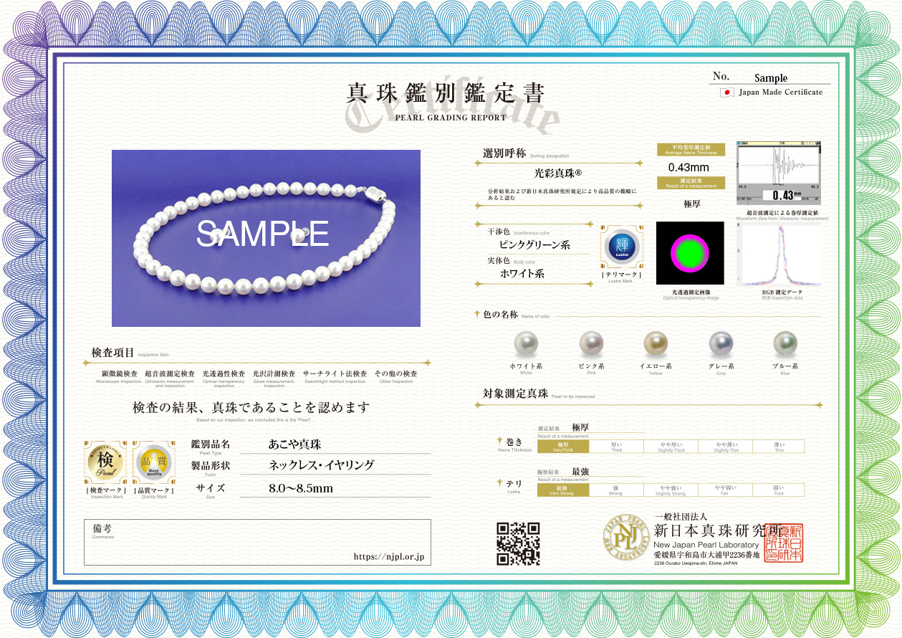Click the optical transparency image
This screenshot has width=902, height=638.
coord(690,254)
